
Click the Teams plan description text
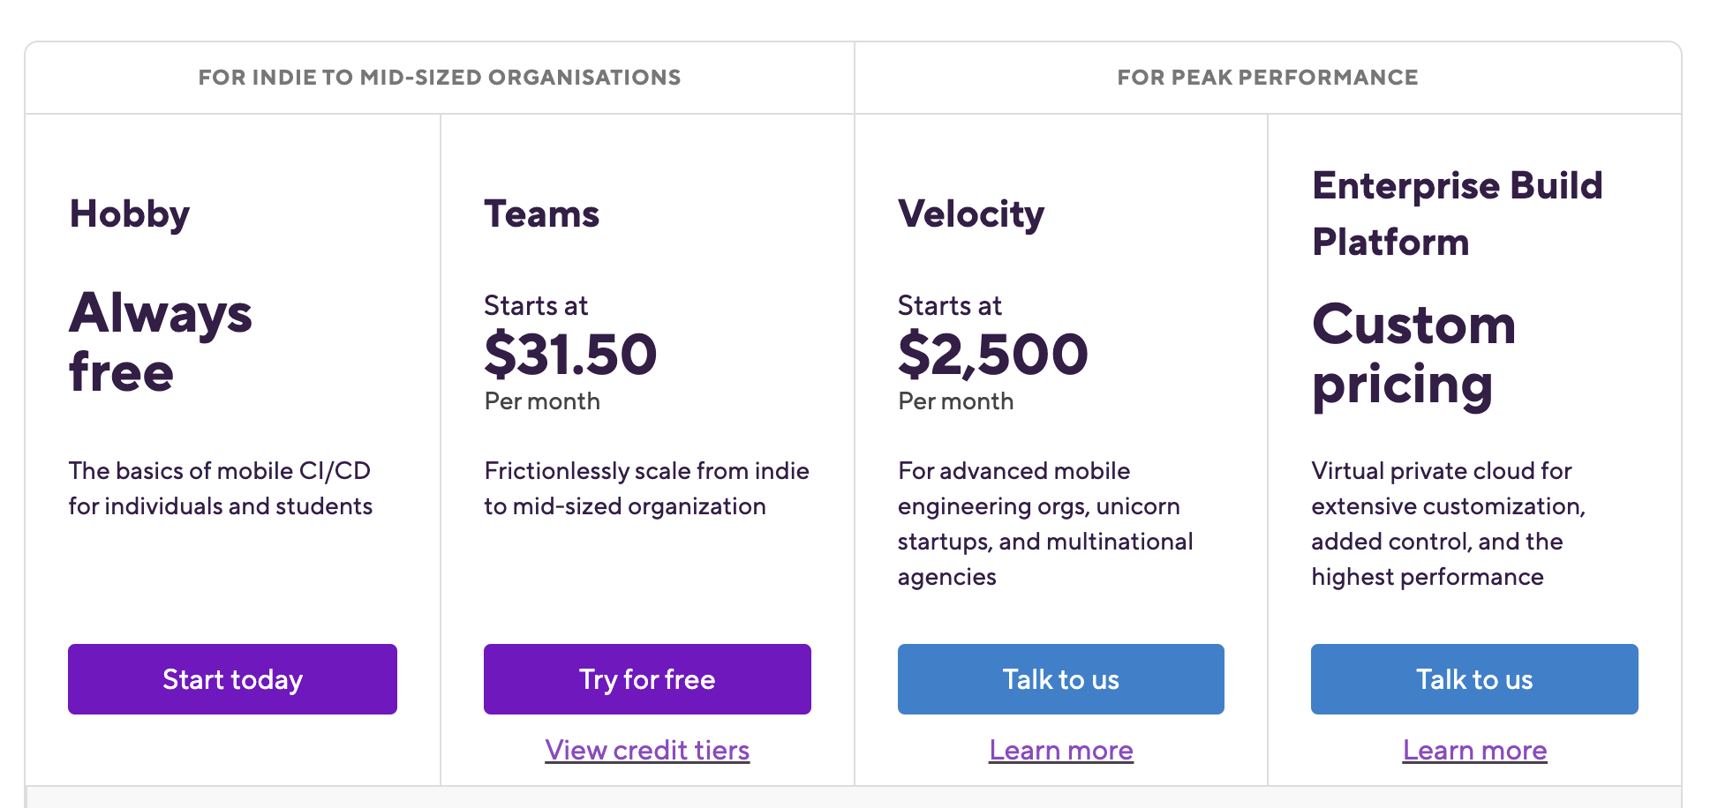pos(646,489)
